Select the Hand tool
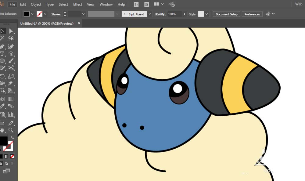The width and height of the screenshot is (305, 181). [2, 130]
